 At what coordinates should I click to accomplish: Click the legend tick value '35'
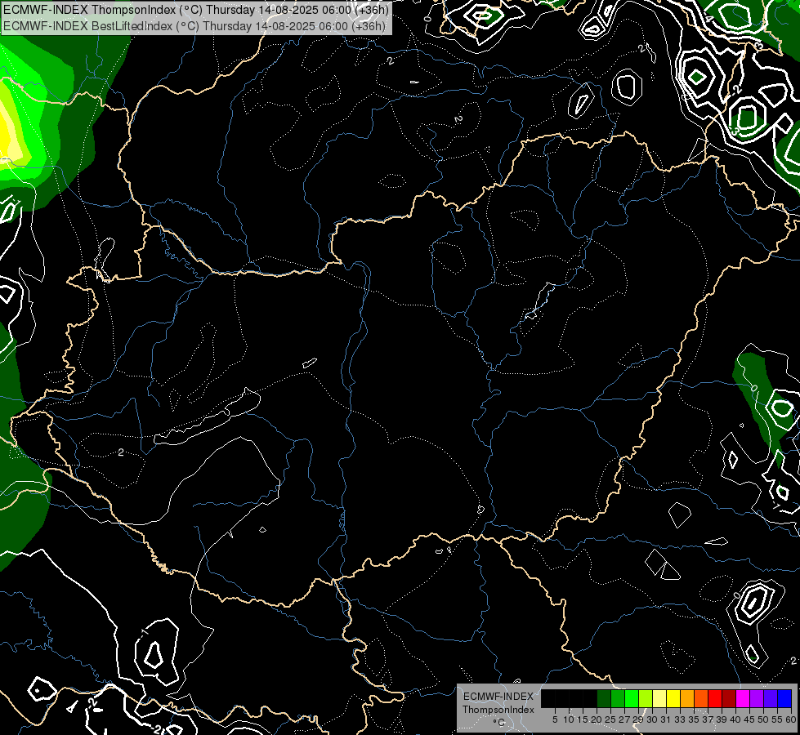tap(695, 719)
